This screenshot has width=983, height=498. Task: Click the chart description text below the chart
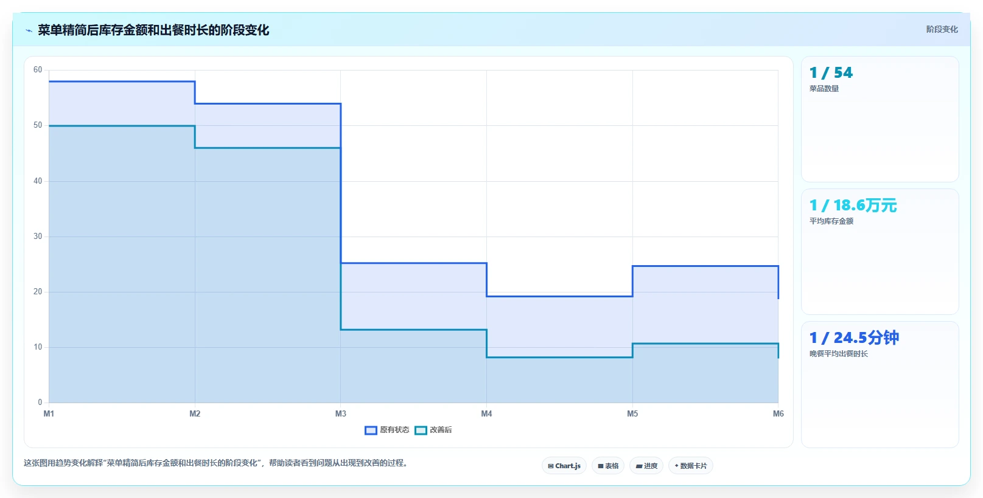click(x=217, y=463)
